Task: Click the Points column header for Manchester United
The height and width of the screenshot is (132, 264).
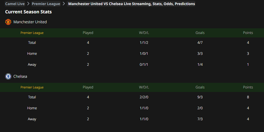Action: tap(248, 33)
